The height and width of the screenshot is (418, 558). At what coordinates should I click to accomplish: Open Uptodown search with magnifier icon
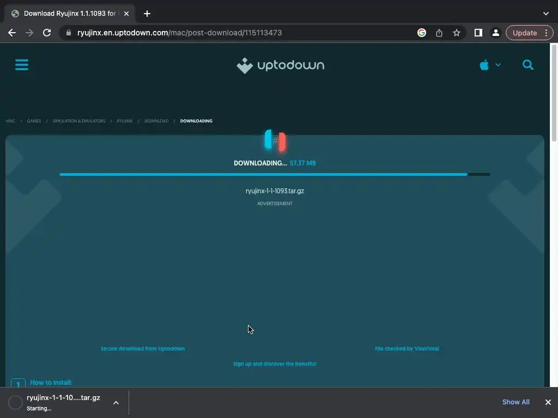coord(527,65)
